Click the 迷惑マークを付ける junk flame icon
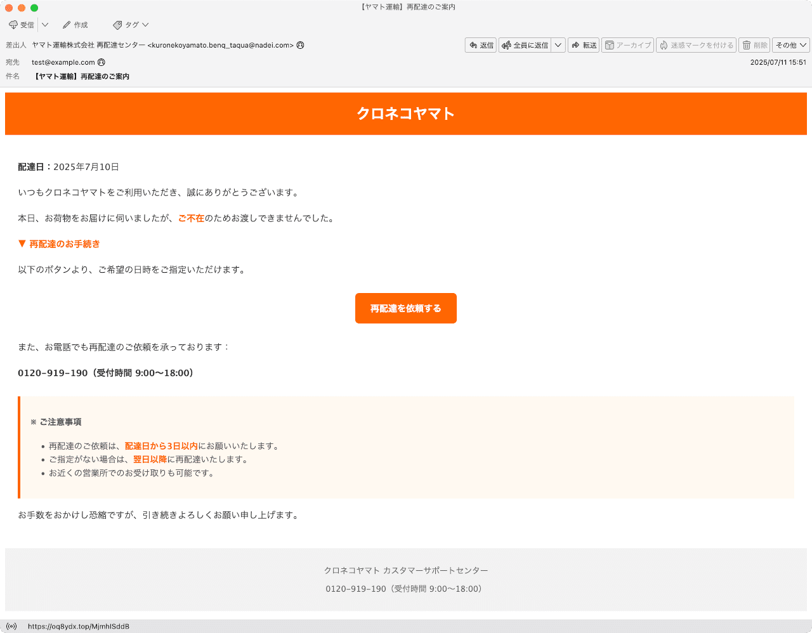 point(664,45)
